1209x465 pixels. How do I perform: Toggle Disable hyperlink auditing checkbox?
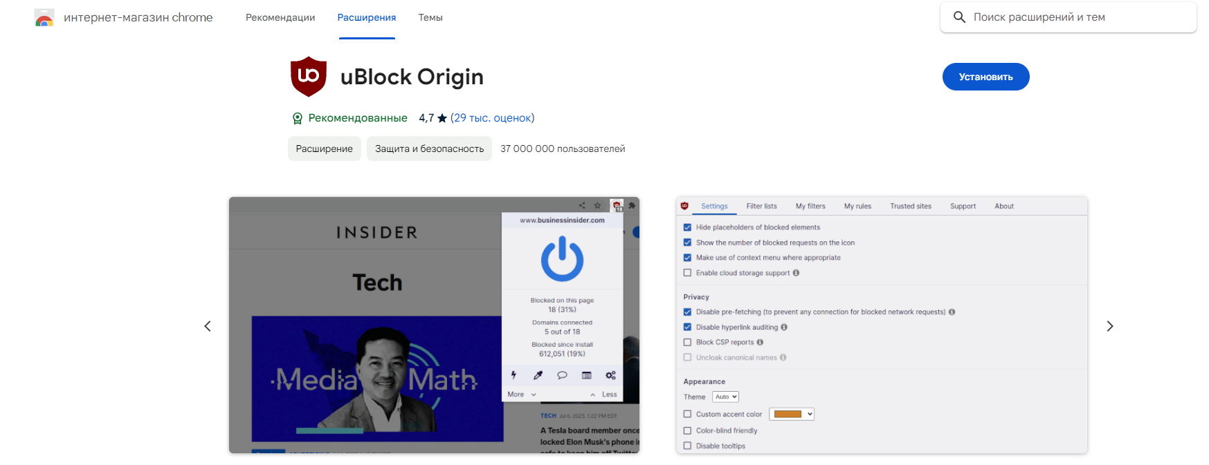point(687,328)
